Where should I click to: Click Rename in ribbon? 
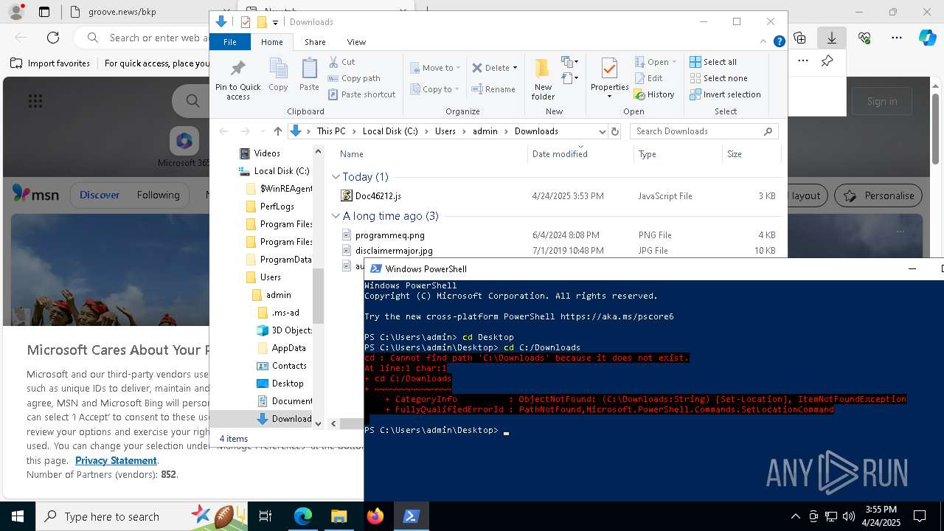click(494, 89)
